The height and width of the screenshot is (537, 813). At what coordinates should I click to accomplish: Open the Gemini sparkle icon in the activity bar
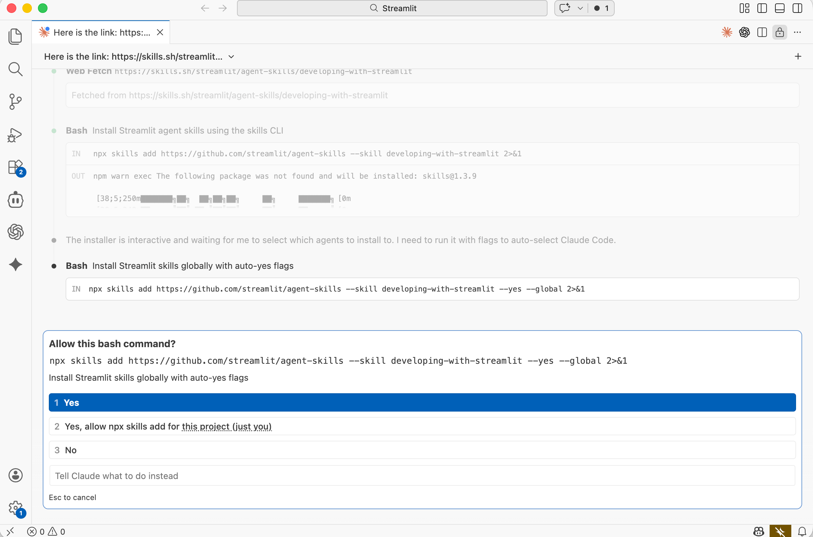[x=15, y=264]
